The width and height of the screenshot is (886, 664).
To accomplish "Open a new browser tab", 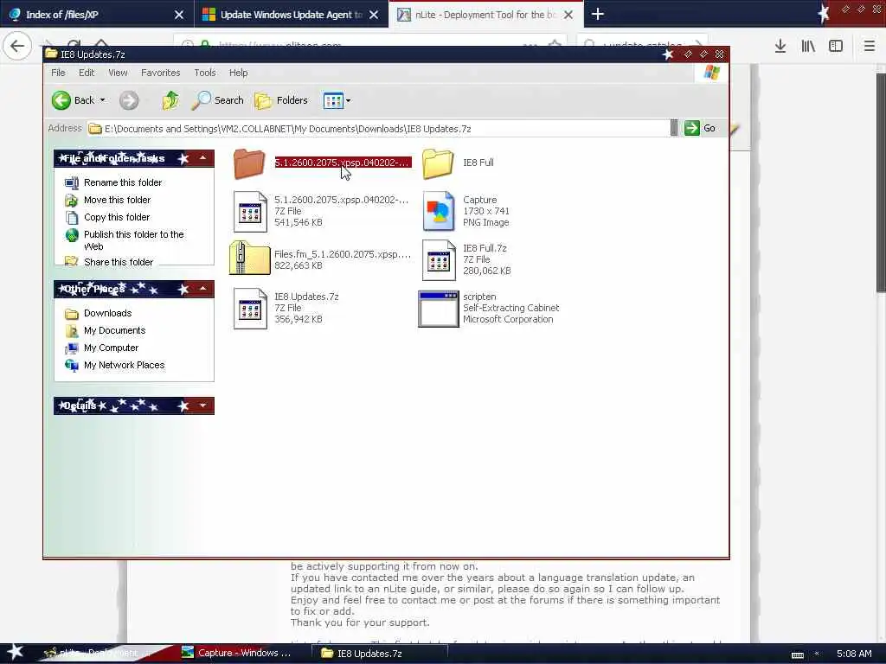I will pos(597,14).
